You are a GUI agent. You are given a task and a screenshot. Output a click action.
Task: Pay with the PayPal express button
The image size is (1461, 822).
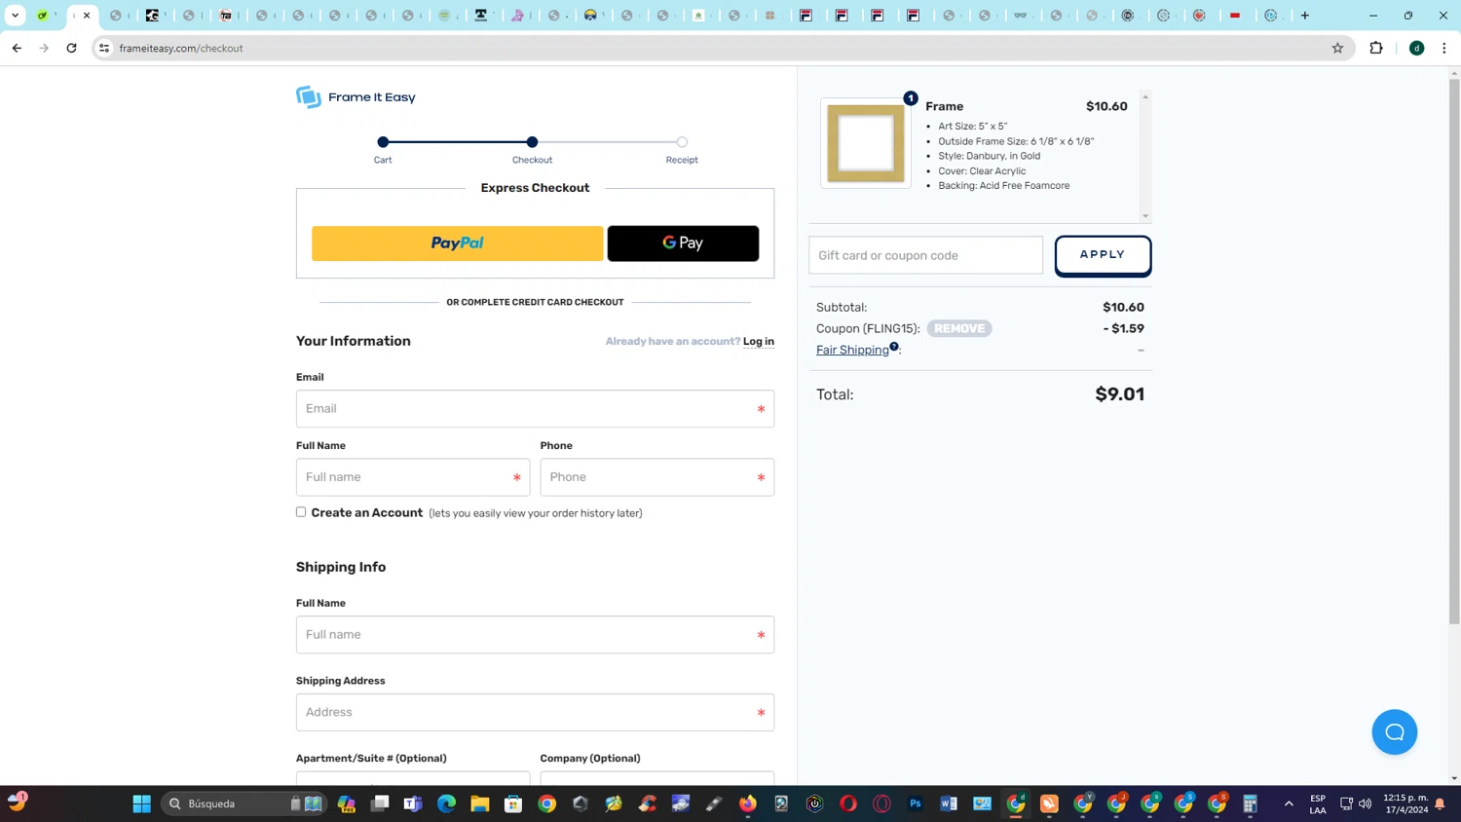click(x=458, y=243)
